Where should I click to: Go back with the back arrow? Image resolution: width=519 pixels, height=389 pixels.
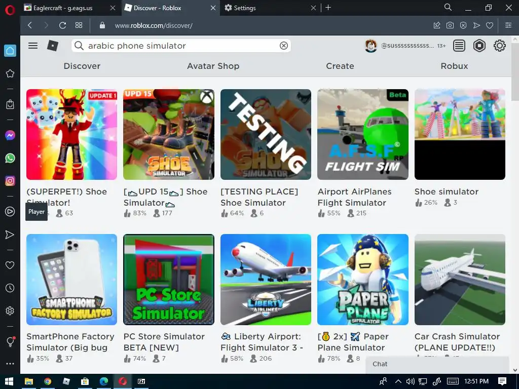[x=30, y=25]
